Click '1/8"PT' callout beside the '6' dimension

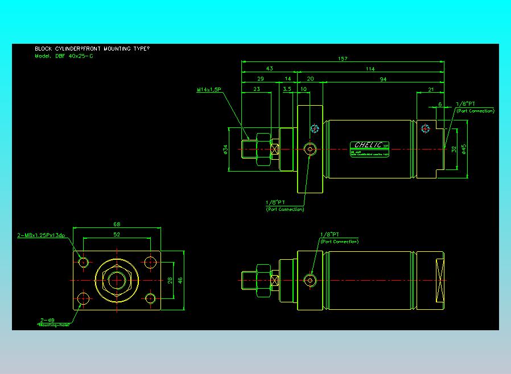(x=465, y=104)
